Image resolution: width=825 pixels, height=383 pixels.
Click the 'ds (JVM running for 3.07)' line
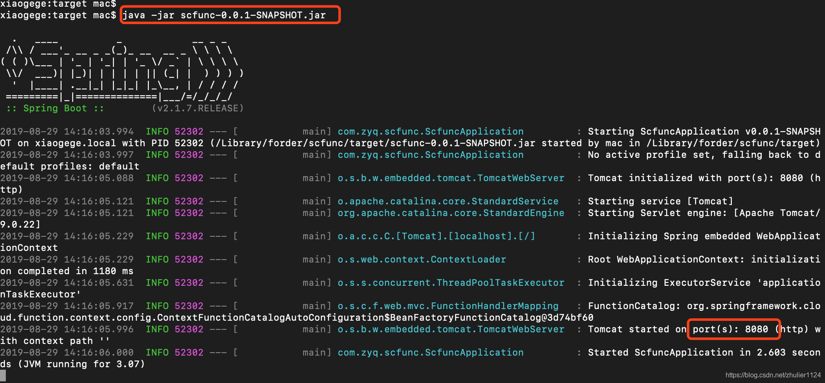[73, 364]
